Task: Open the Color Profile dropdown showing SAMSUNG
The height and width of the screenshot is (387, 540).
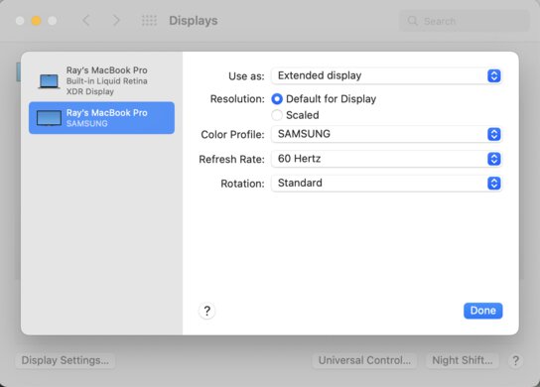Action: click(x=386, y=134)
